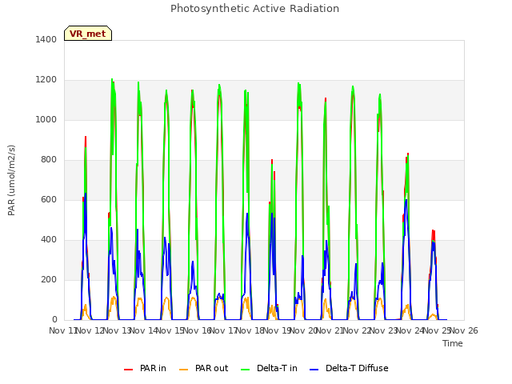Click the y-axis tick '1200'

(46, 80)
